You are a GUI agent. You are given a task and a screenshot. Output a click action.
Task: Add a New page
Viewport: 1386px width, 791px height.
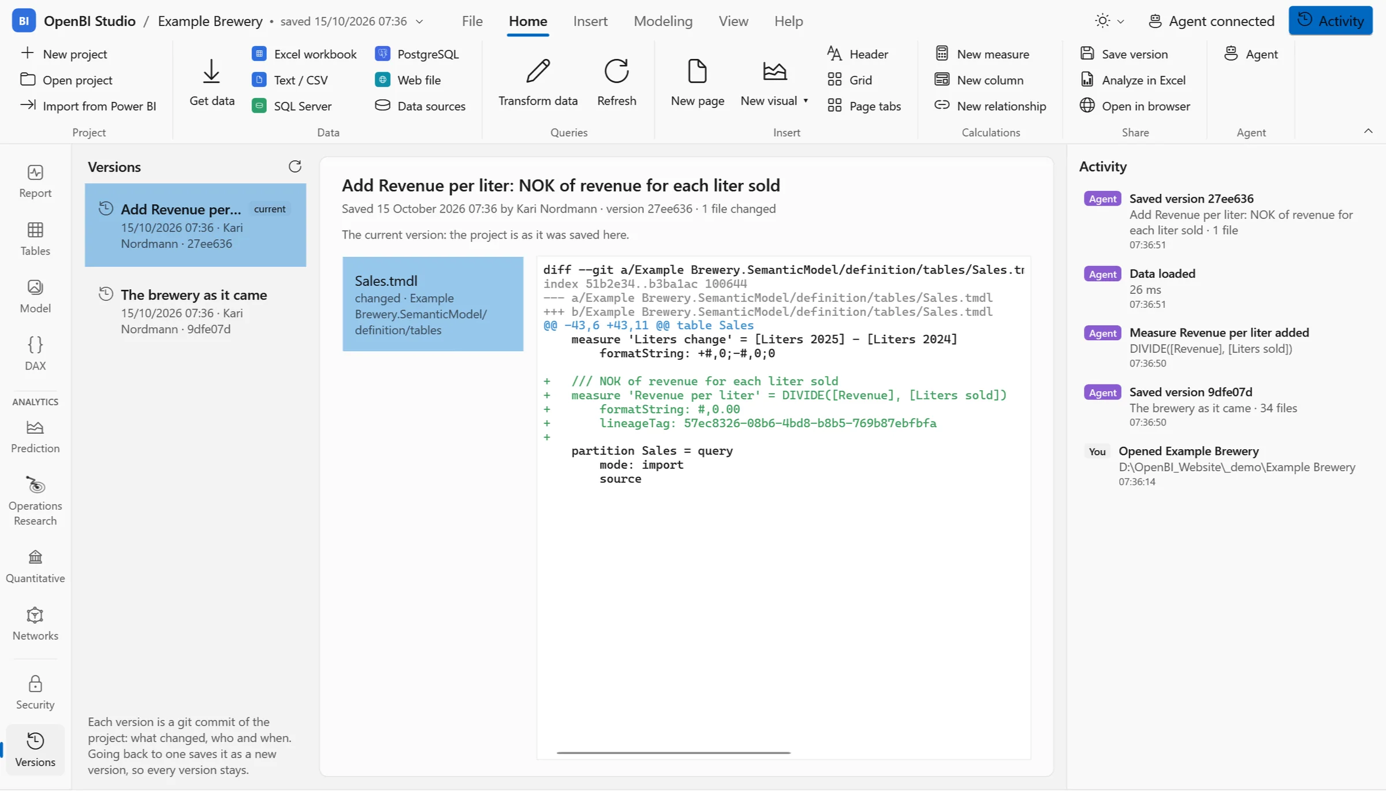click(697, 83)
